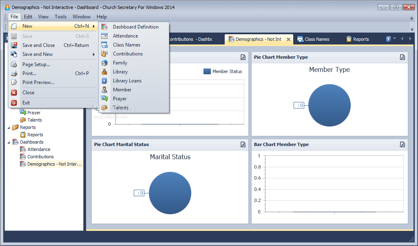
Task: Collapse the Reports tree node
Action: pyautogui.click(x=9, y=128)
